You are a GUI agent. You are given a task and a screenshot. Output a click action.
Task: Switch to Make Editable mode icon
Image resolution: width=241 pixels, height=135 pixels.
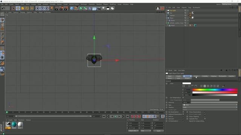pos(2,14)
